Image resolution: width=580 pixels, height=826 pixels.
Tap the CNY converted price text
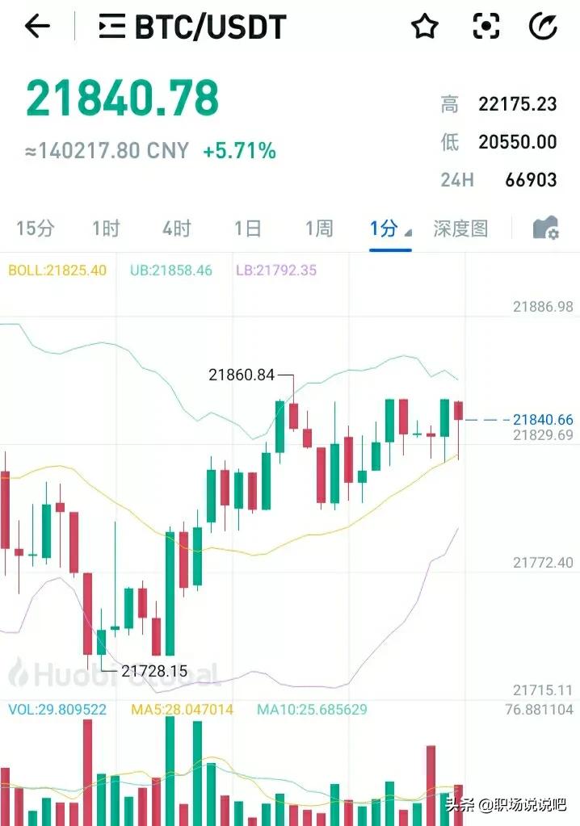(x=107, y=151)
